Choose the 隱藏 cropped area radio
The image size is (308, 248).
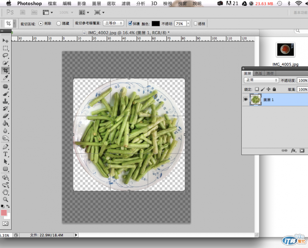tap(59, 24)
